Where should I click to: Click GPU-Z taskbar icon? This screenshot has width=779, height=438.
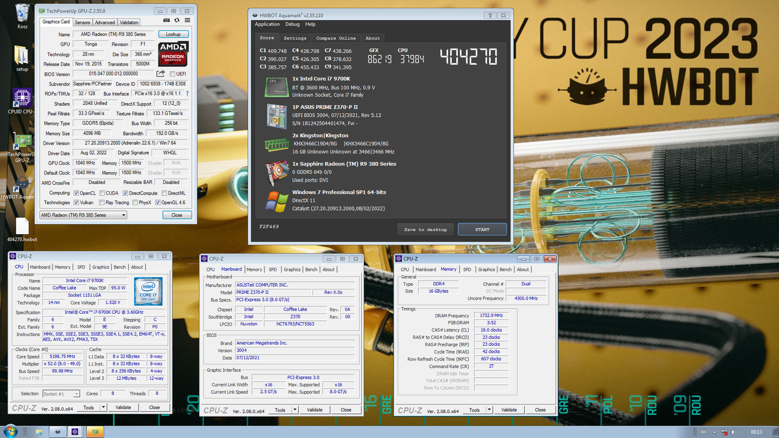pyautogui.click(x=95, y=432)
